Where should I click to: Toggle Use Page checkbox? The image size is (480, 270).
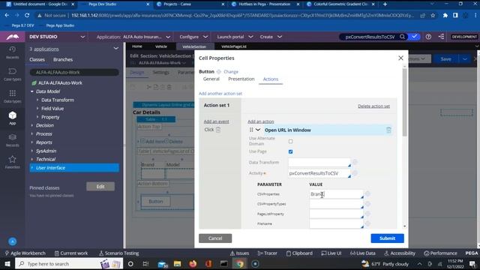pos(290,151)
